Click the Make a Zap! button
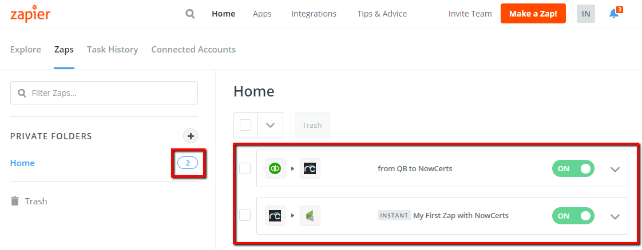 coord(533,14)
